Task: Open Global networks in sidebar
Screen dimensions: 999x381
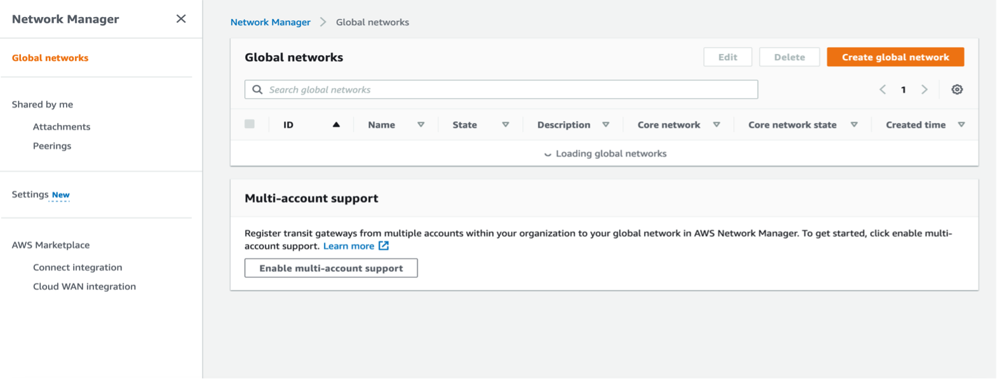Action: click(x=50, y=58)
